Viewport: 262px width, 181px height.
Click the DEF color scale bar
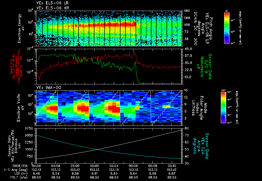pos(224,108)
